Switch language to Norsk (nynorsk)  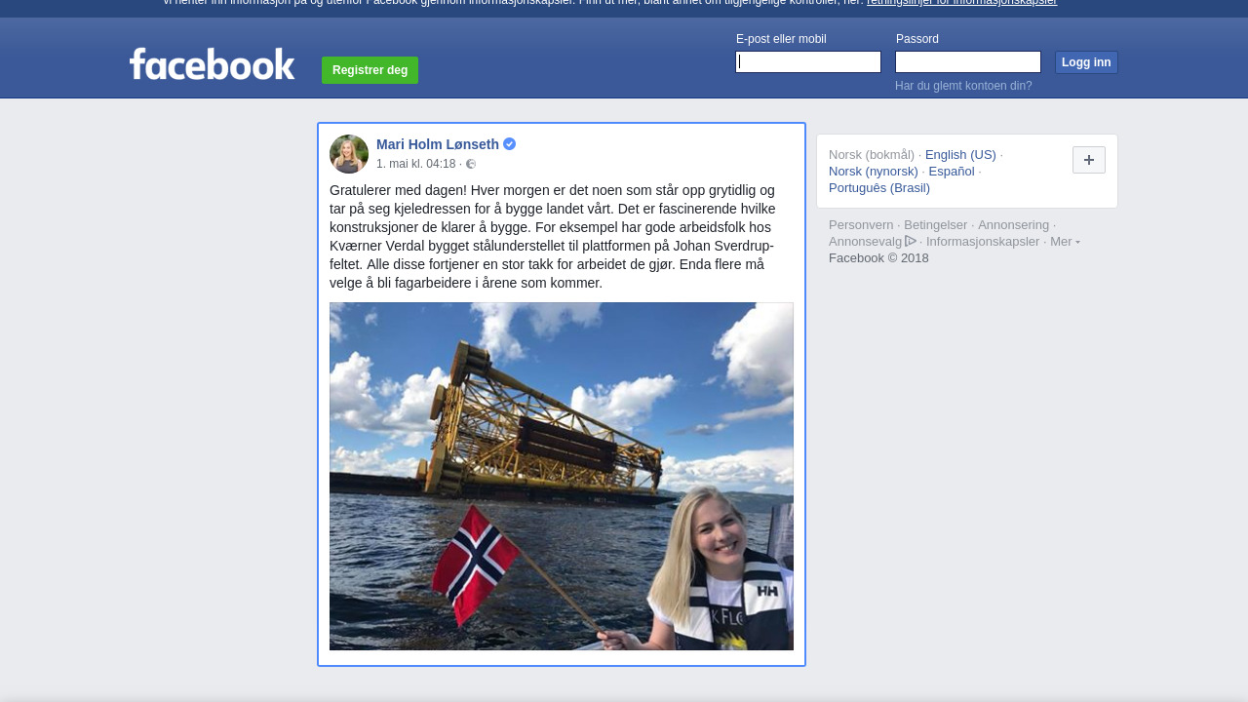coord(874,172)
